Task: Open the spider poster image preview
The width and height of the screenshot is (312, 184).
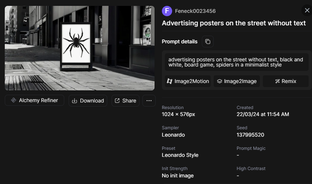Action: (80, 48)
